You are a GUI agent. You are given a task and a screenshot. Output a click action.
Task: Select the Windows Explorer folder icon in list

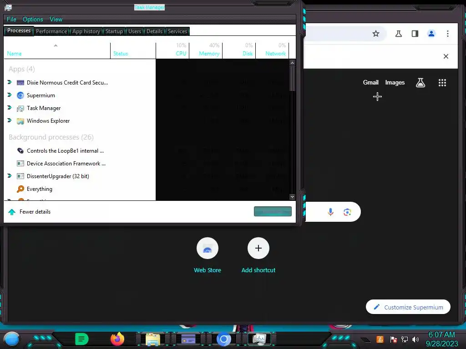(x=20, y=121)
